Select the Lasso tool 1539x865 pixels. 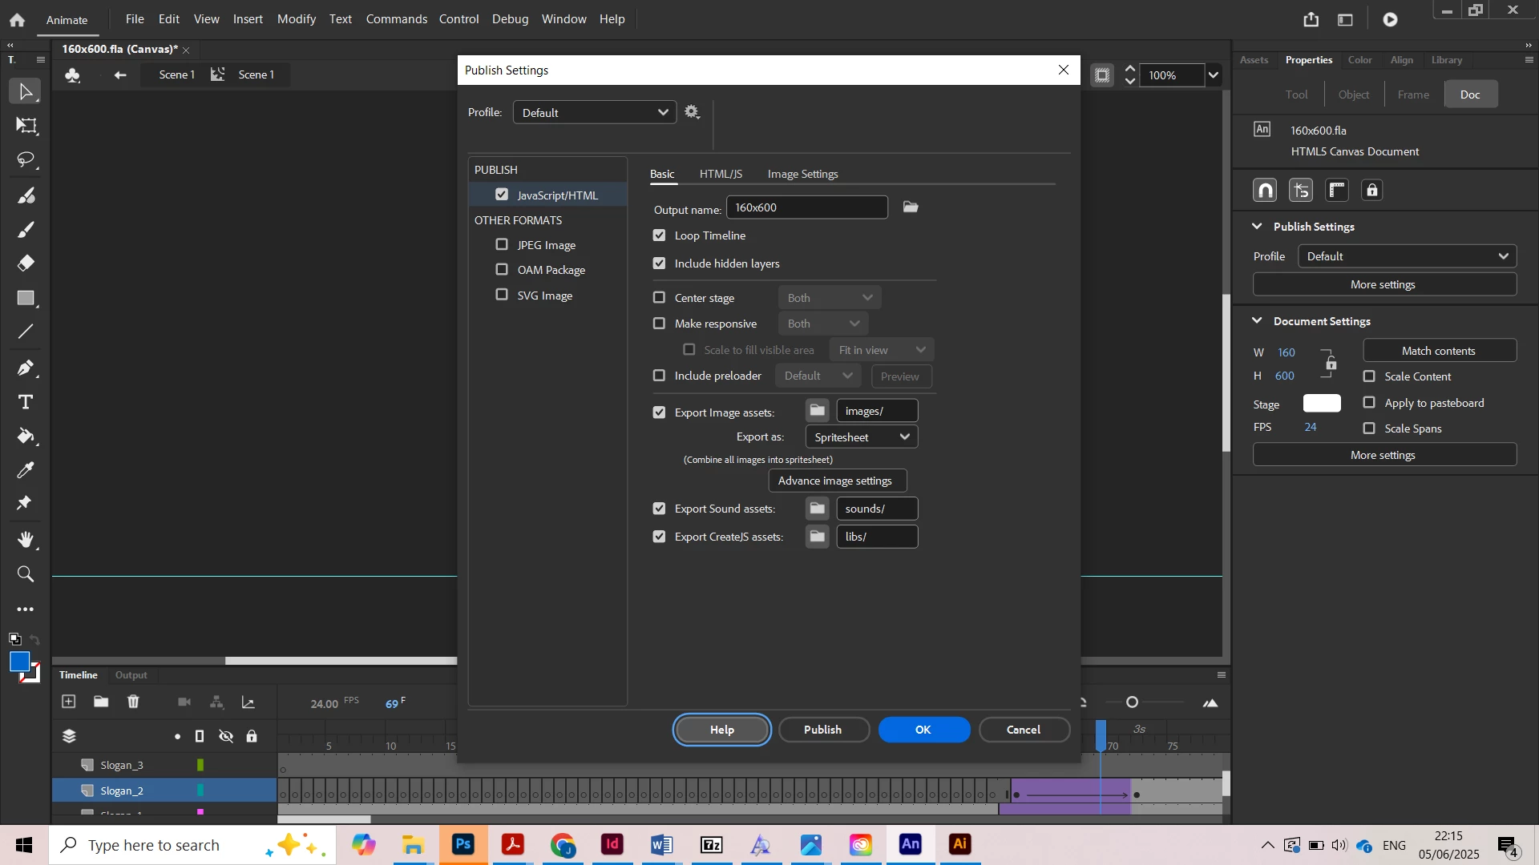(x=26, y=160)
